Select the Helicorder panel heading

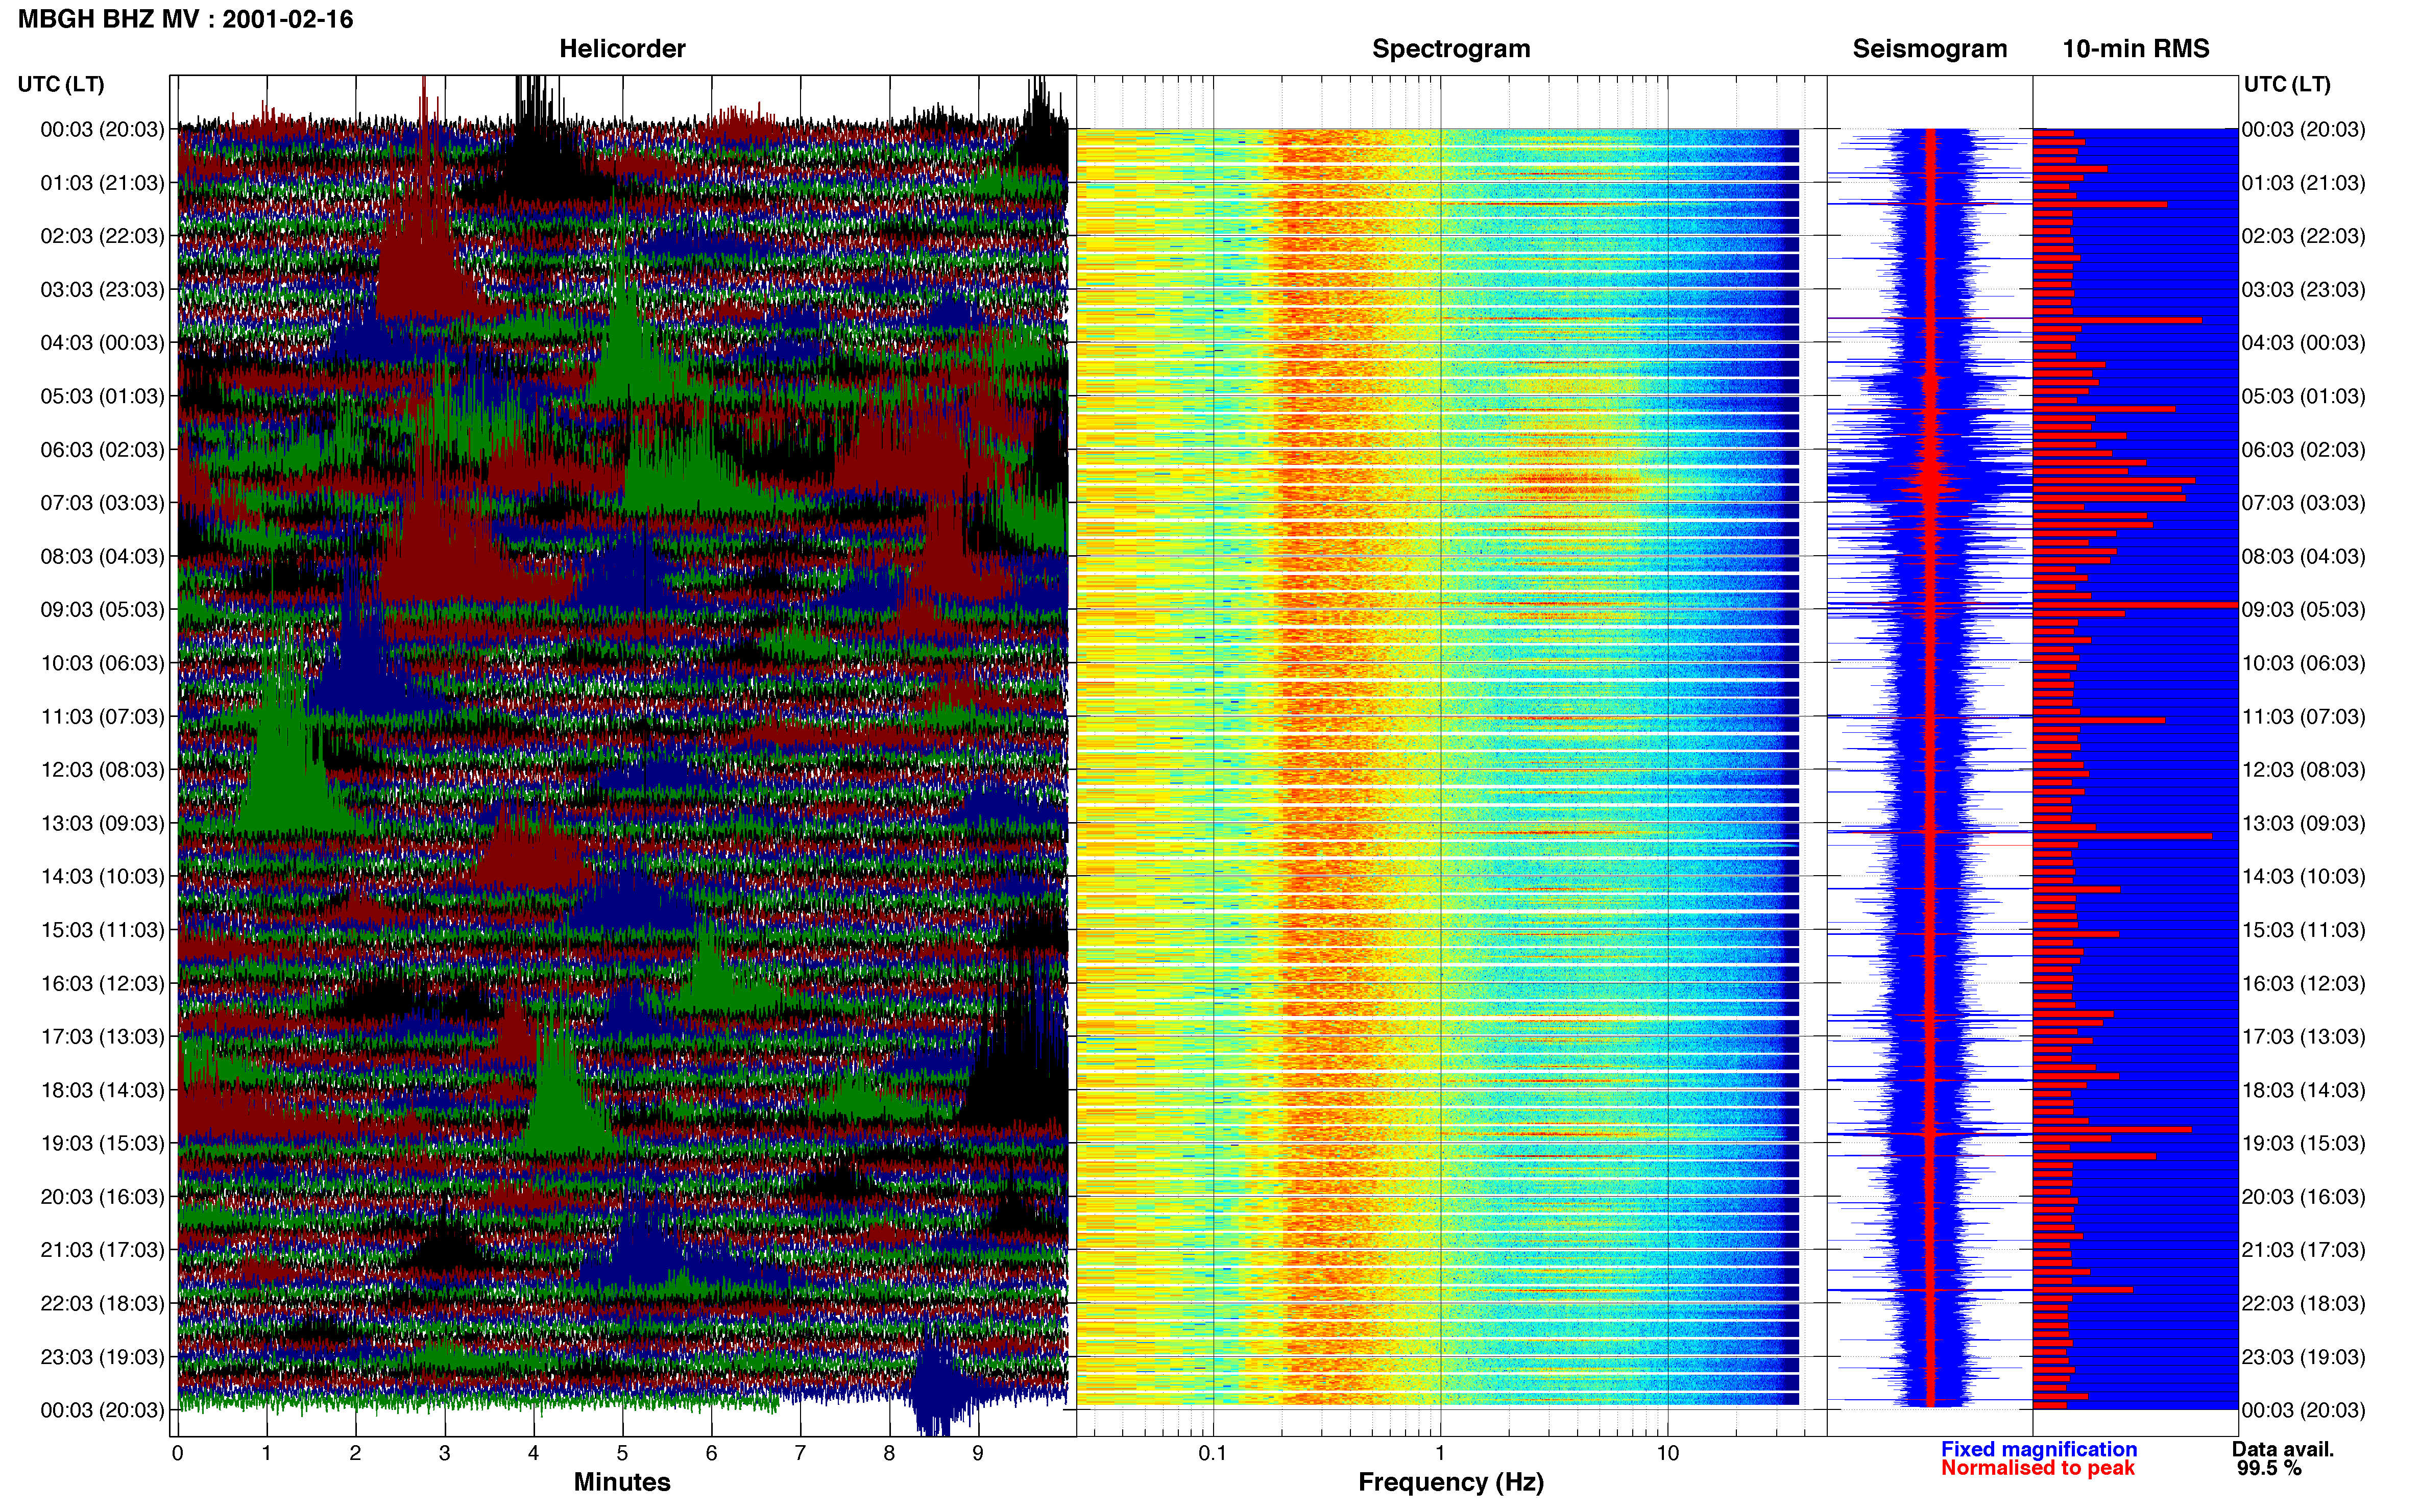(622, 49)
